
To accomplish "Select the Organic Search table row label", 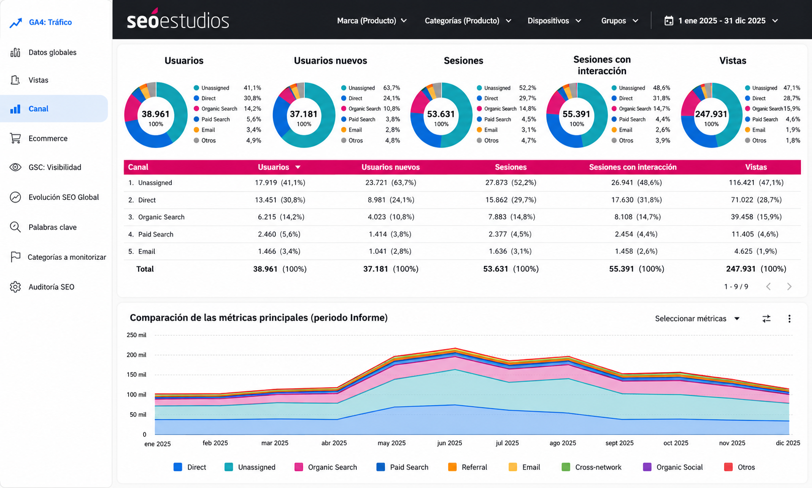I will point(161,217).
